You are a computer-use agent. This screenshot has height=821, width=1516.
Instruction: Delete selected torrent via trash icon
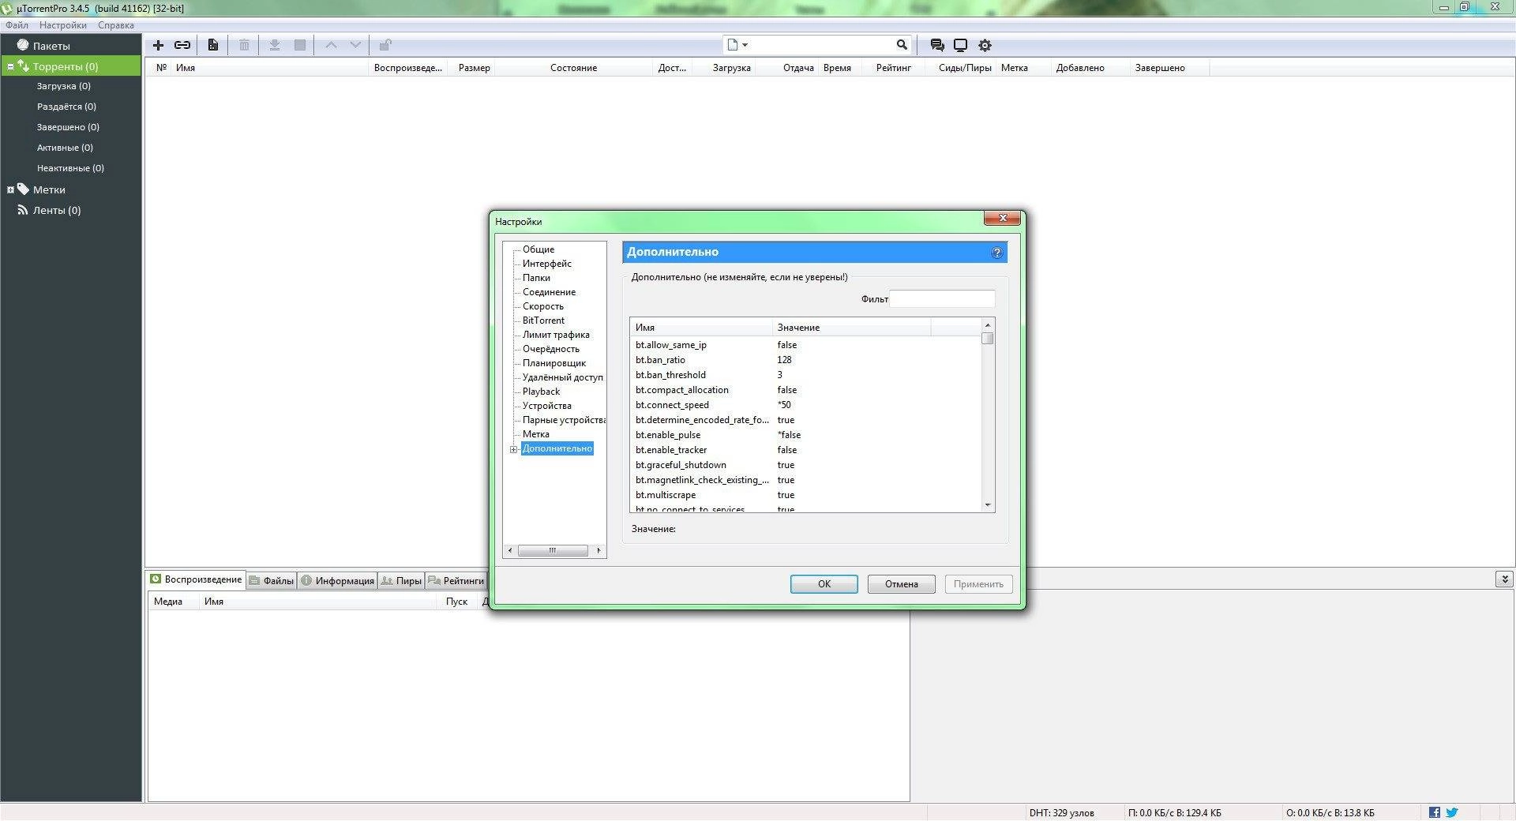[244, 45]
